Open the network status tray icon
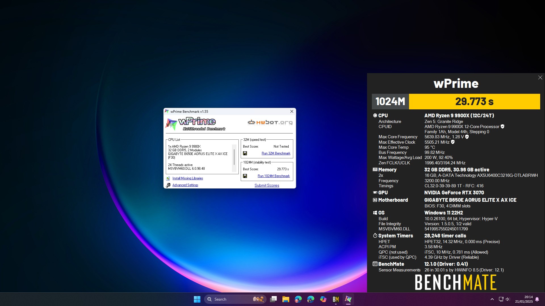 coord(501,299)
